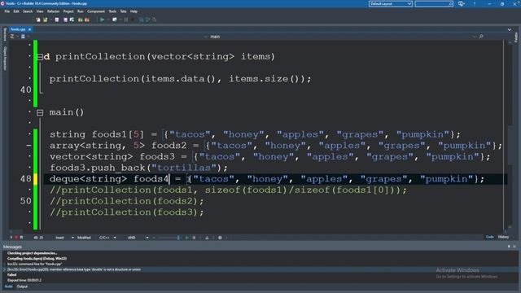
Task: Expand the bcc32c error message row
Action: click(x=5, y=269)
